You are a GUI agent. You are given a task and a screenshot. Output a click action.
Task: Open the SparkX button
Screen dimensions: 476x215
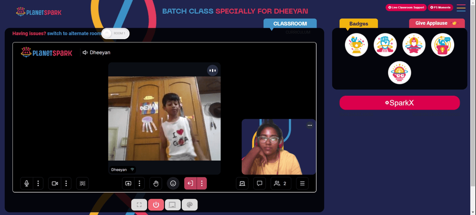399,103
